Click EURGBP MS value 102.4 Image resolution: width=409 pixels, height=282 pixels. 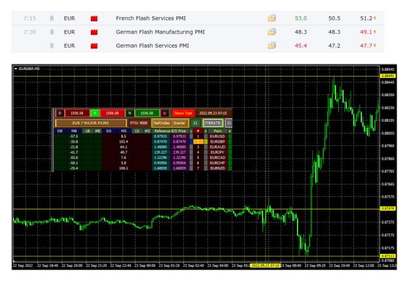(x=124, y=141)
